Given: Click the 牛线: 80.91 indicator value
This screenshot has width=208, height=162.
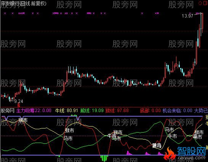Looking at the screenshot, I should coord(66,111).
